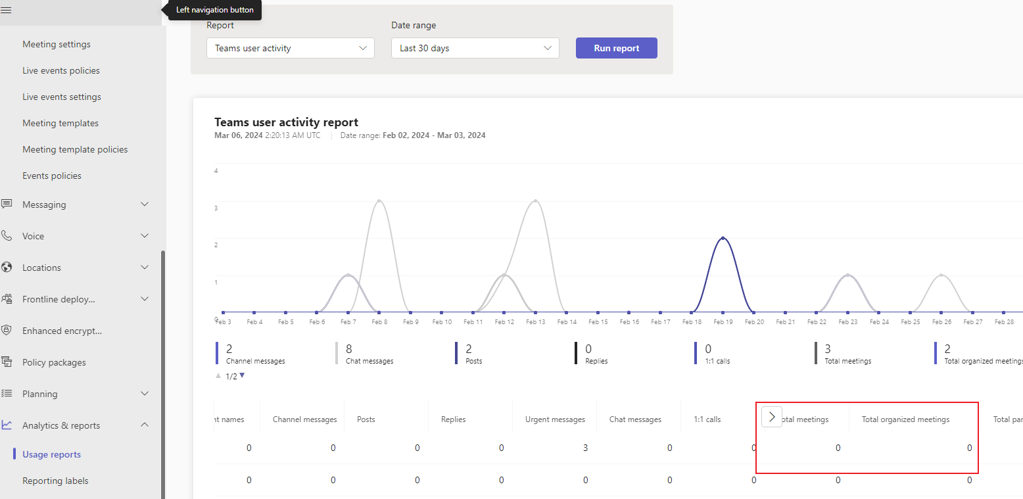Click the Frontline deployment people icon
This screenshot has height=499, width=1023.
click(7, 299)
